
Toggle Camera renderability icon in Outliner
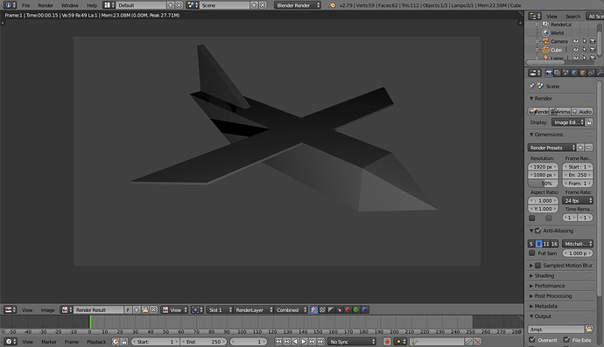[593, 41]
